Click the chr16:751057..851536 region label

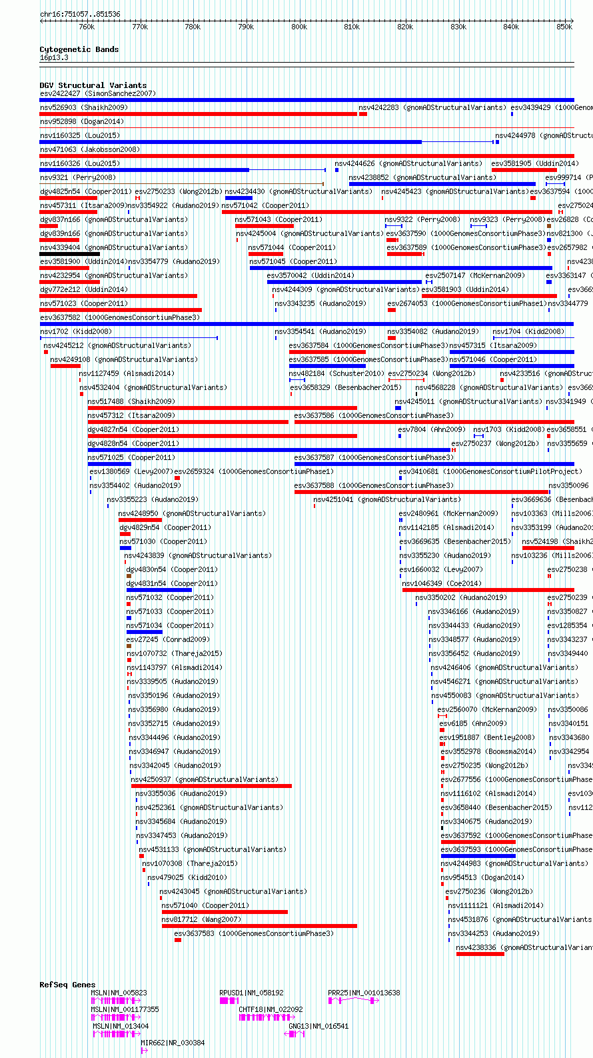[80, 14]
